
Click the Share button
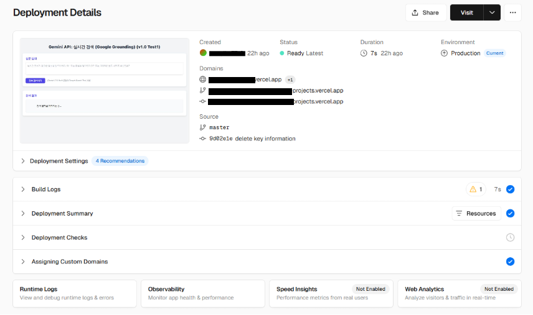tap(425, 12)
